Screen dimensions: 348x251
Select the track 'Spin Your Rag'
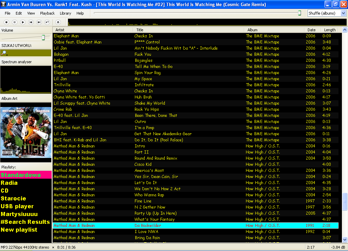[195, 73]
